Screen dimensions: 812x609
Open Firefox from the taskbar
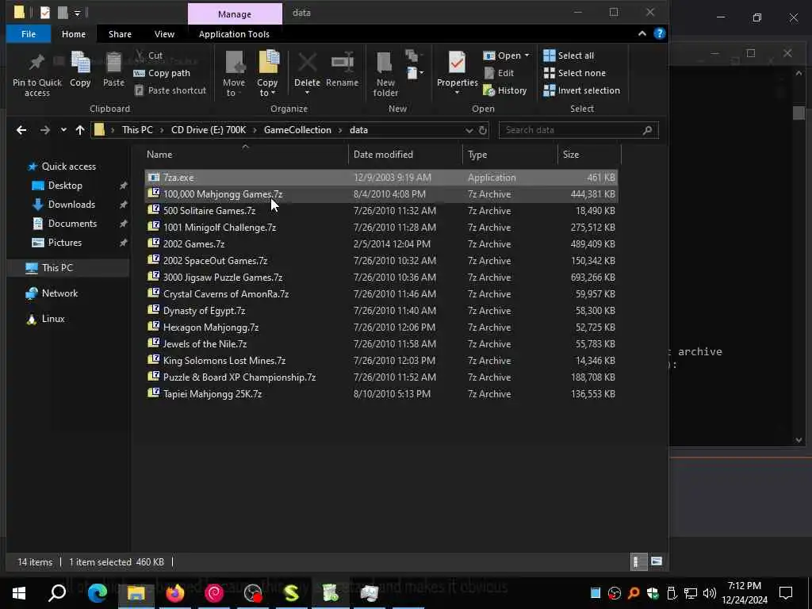tap(174, 593)
